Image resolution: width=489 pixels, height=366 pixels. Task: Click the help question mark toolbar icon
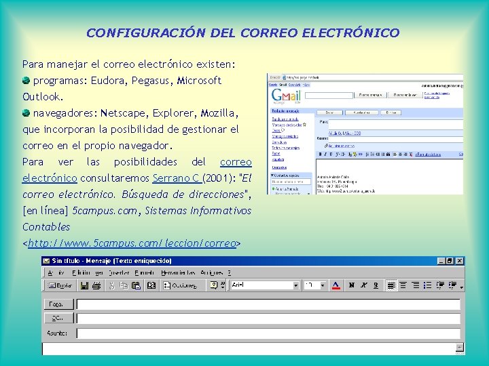click(214, 285)
